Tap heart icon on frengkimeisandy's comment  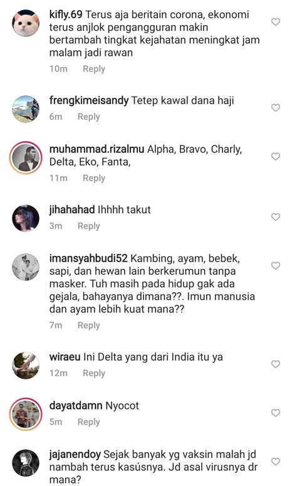pyautogui.click(x=275, y=108)
